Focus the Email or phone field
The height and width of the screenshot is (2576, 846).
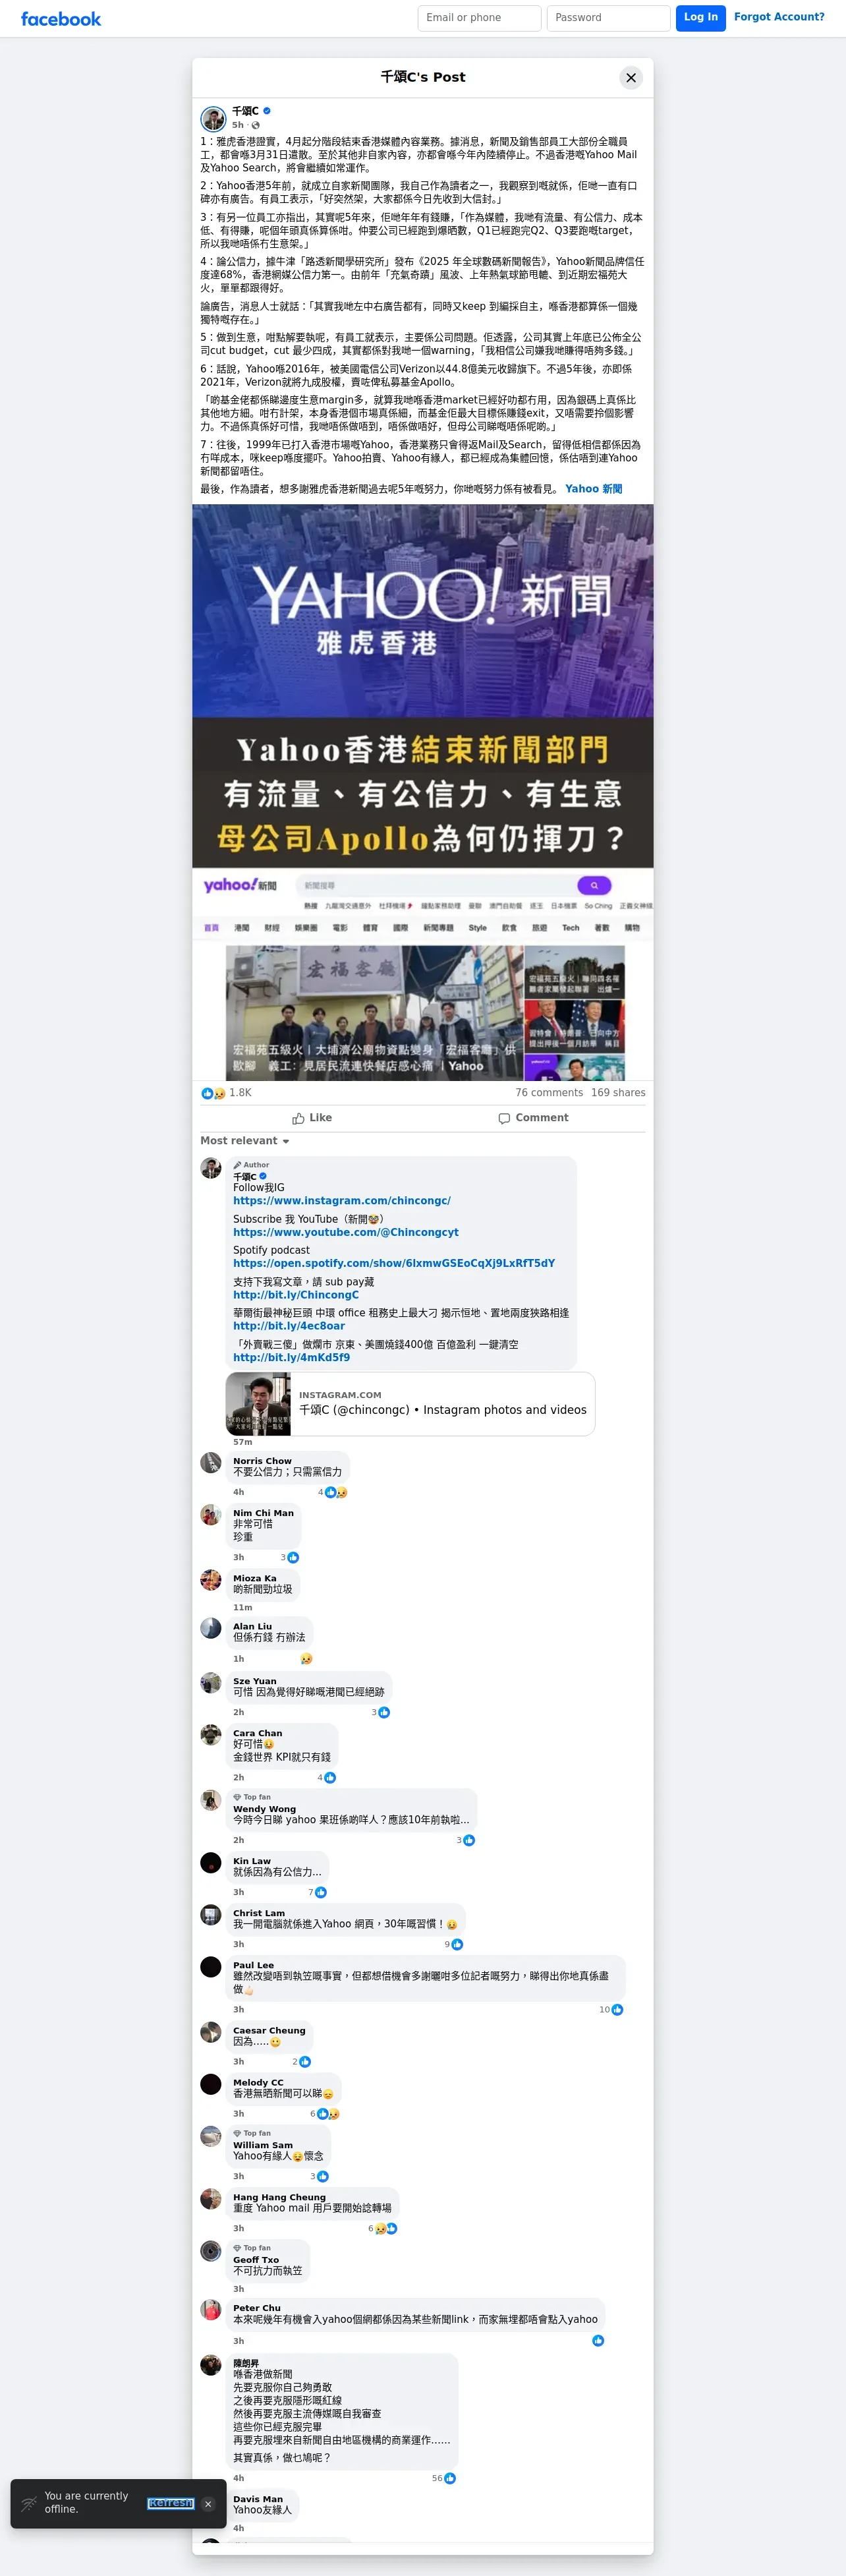(480, 18)
